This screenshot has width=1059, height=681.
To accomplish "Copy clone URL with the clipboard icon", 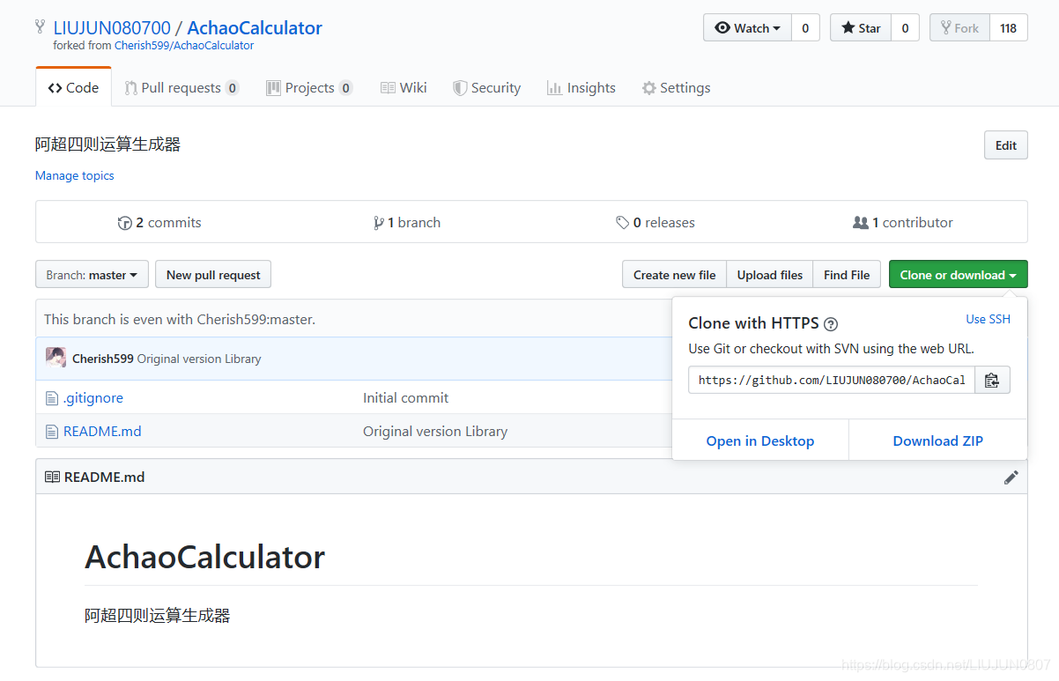I will coord(992,380).
